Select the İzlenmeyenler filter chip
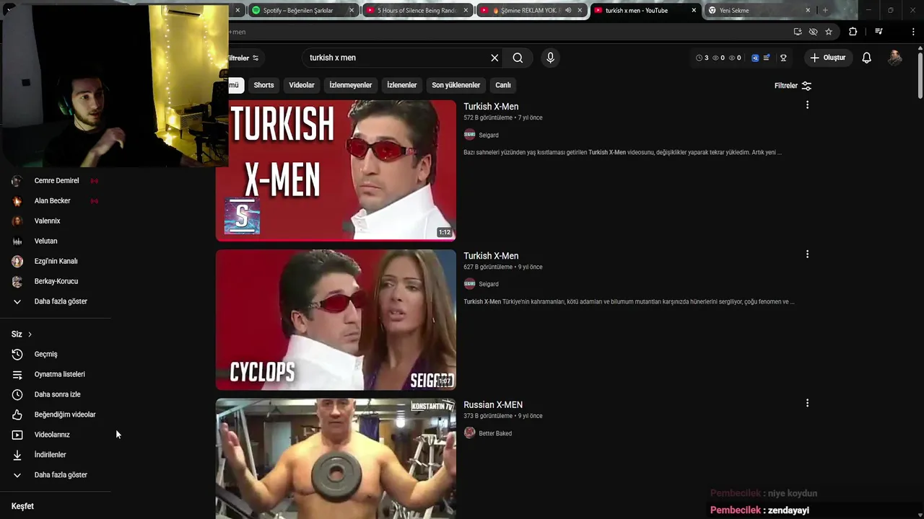Screen dimensions: 924x519 351,85
